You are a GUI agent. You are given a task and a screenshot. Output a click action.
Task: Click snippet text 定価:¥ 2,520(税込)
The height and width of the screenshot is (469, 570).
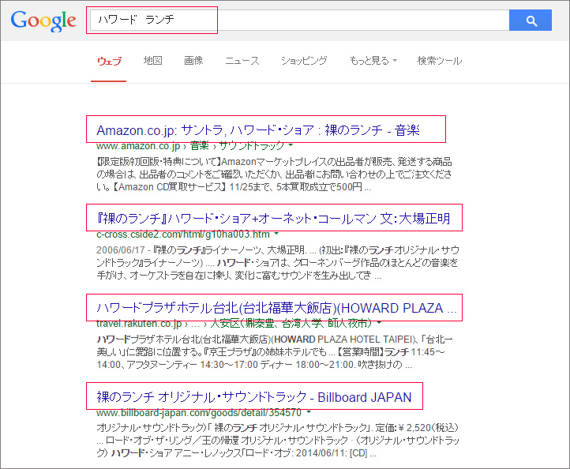coord(417,428)
